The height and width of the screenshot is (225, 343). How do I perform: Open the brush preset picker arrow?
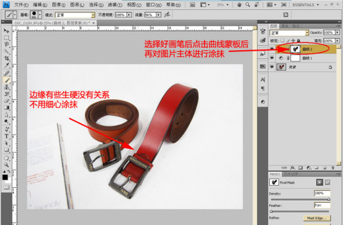pyautogui.click(x=40, y=15)
